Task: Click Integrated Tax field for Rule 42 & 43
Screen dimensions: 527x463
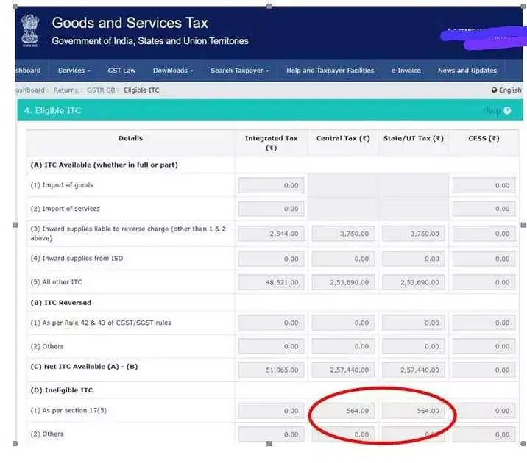Action: point(271,323)
